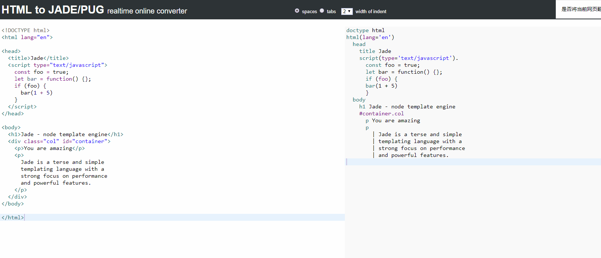Image resolution: width=601 pixels, height=258 pixels.
Task: Click 'const foo = true;' in HTML editor
Action: point(42,72)
